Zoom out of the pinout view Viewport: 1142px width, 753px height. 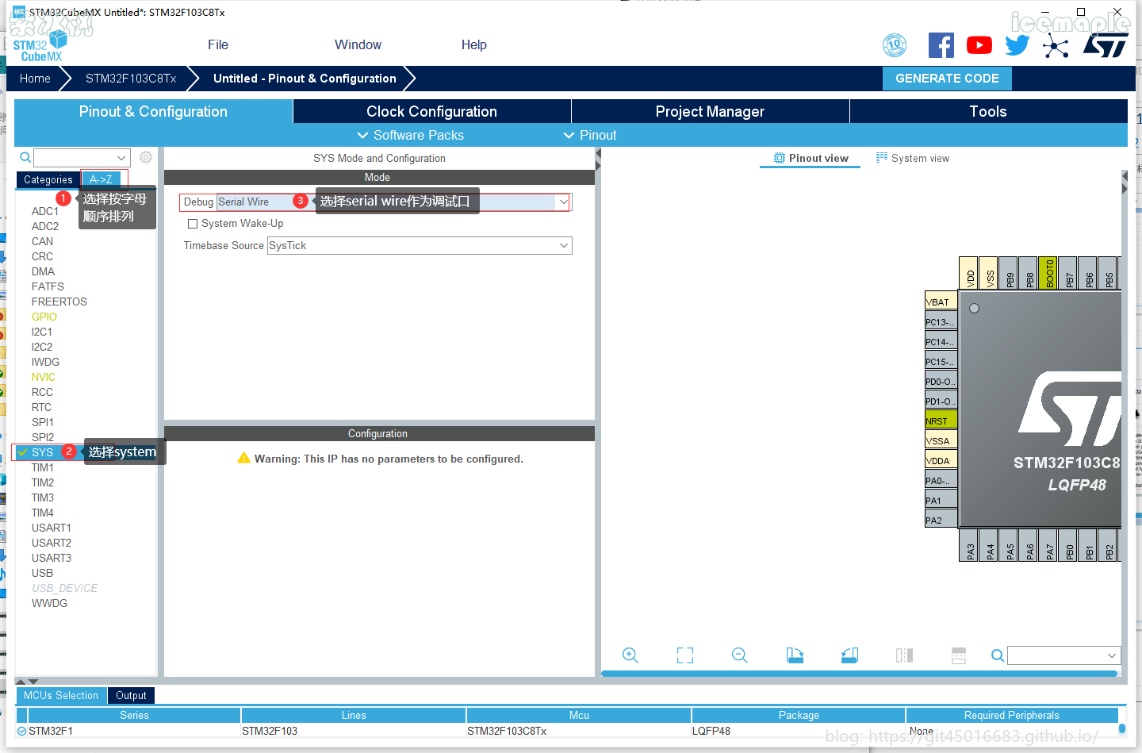(x=740, y=655)
